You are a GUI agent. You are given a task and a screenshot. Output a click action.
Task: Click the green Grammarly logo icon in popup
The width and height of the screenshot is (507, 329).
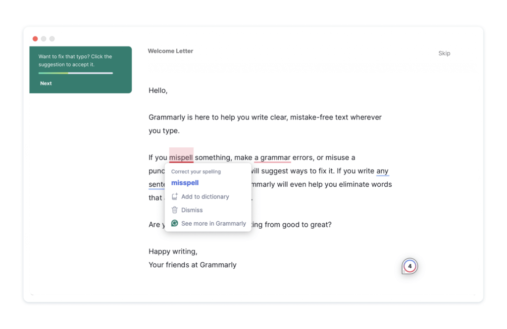click(x=174, y=223)
